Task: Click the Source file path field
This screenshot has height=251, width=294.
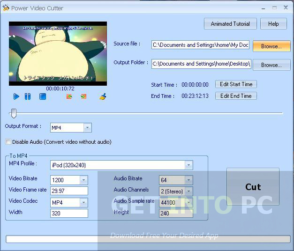Action: (200, 45)
